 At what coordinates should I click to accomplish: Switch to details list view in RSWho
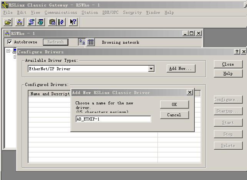91,42
